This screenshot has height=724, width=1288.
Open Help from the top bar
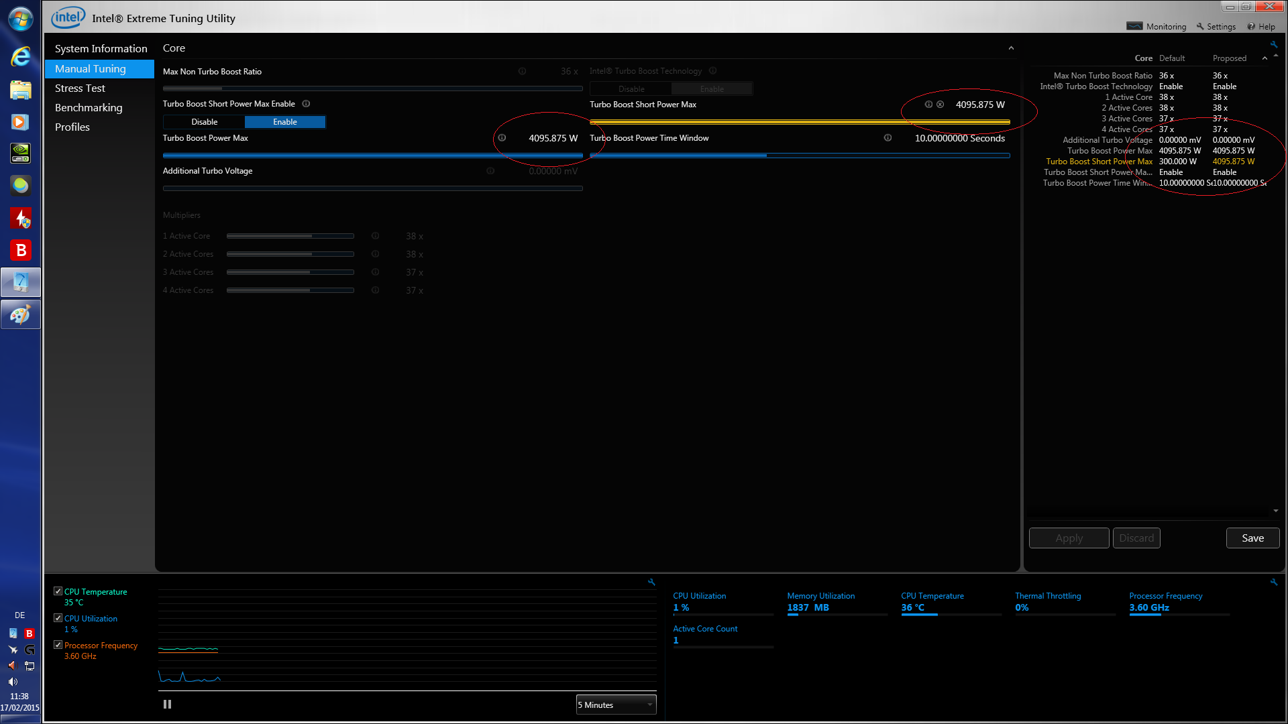coord(1261,27)
